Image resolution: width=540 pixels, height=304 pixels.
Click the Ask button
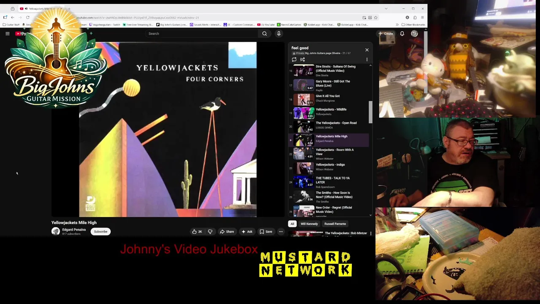tap(247, 231)
